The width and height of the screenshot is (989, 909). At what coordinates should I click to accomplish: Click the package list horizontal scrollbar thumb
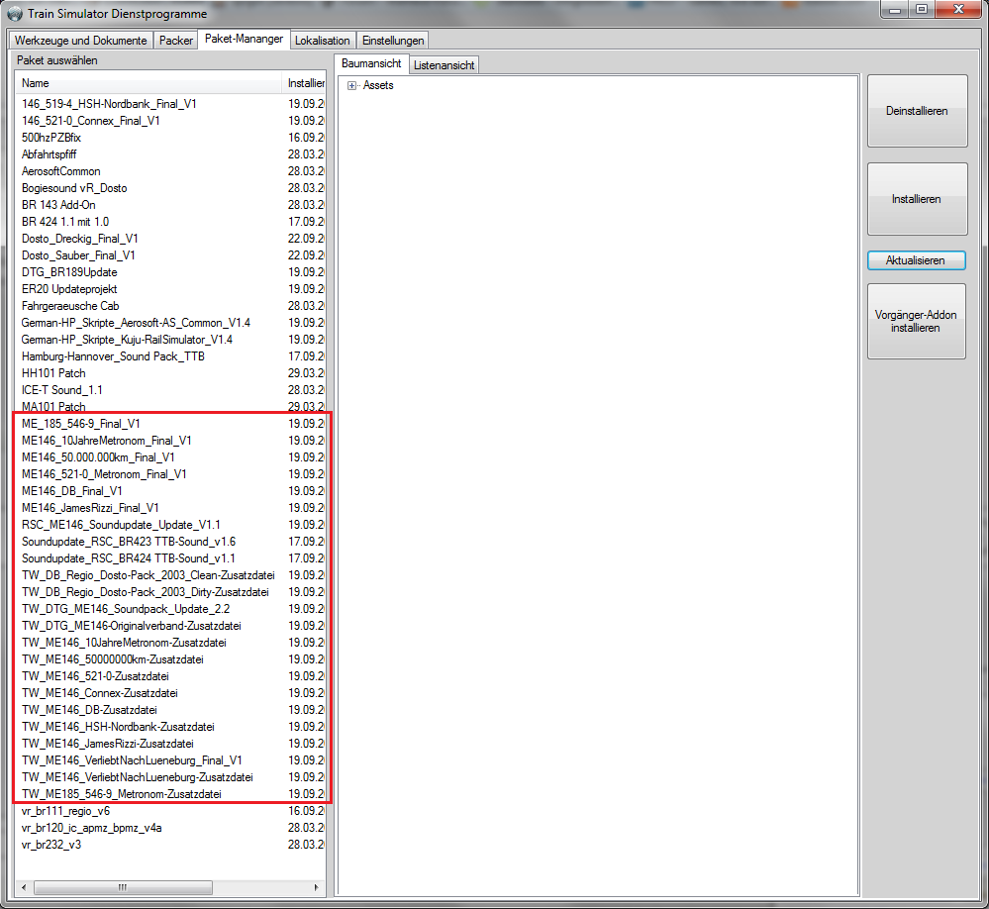[x=123, y=887]
